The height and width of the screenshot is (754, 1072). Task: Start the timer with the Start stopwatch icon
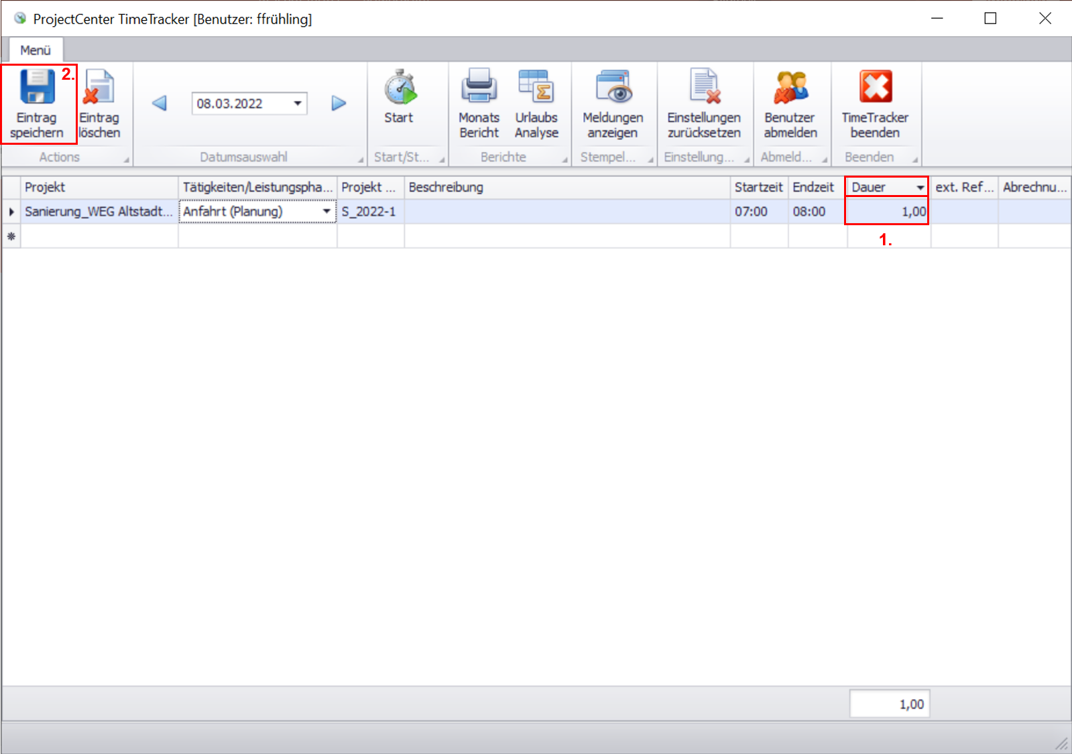[x=400, y=88]
